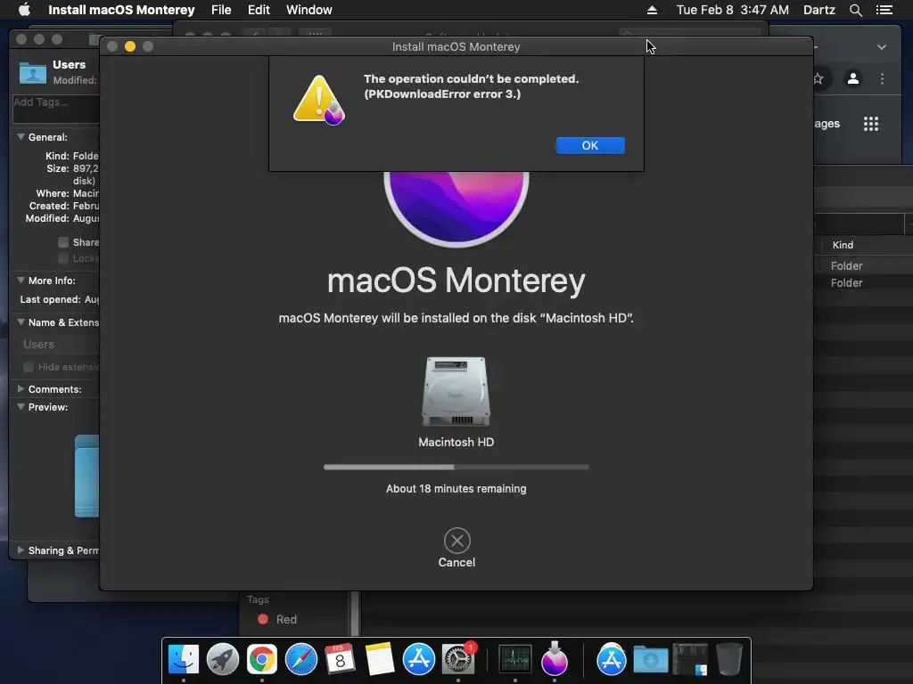Open the File menu
The height and width of the screenshot is (684, 913).
pos(221,10)
